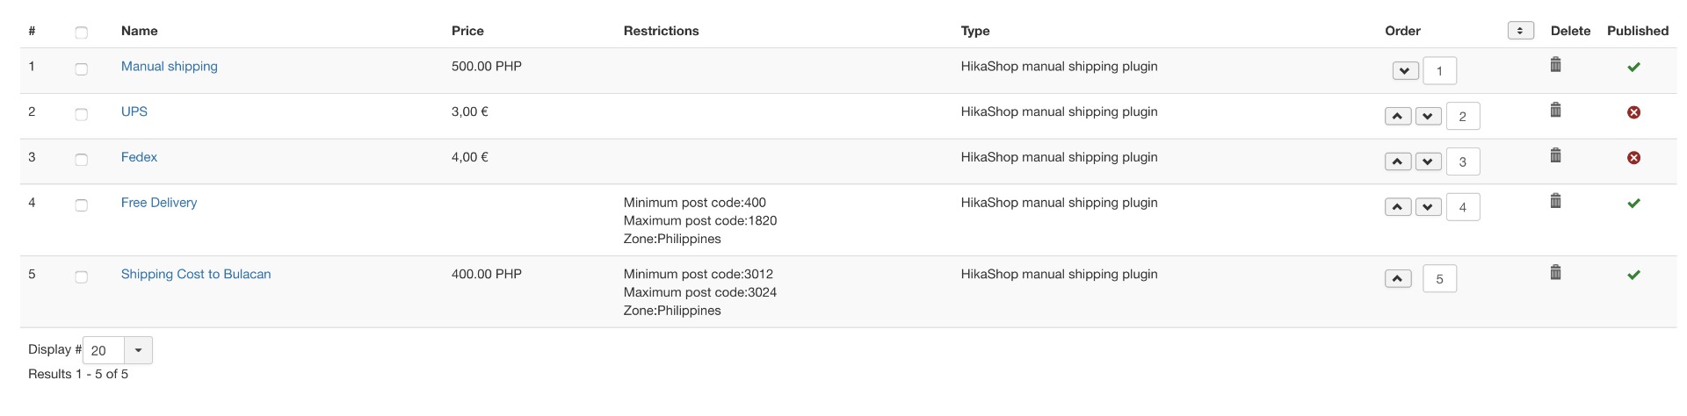Move Manual shipping down in order
This screenshot has width=1687, height=416.
pyautogui.click(x=1405, y=71)
